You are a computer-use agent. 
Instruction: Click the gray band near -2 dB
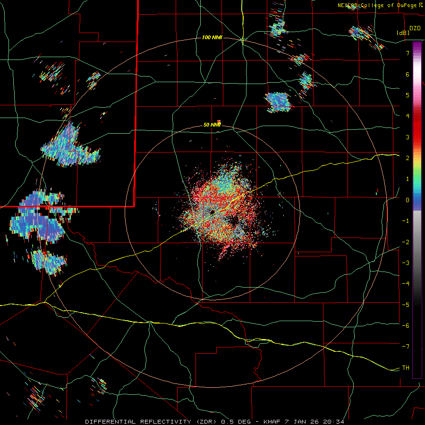coord(417,242)
